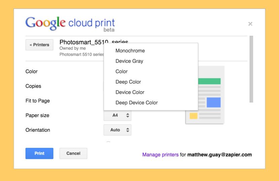
Task: Select Monochrome from the color menu
Action: [x=130, y=51]
